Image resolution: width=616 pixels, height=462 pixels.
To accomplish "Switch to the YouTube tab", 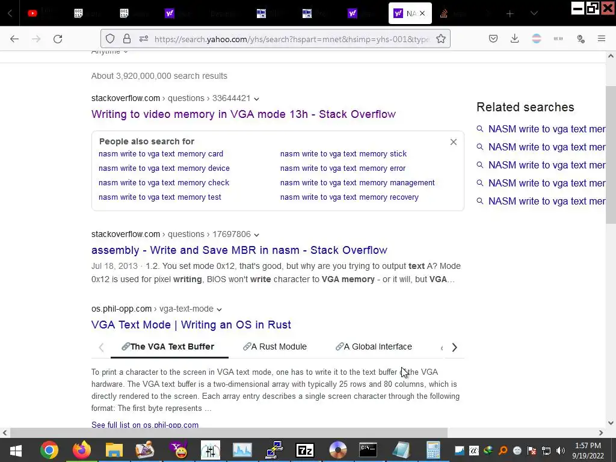I will [32, 13].
